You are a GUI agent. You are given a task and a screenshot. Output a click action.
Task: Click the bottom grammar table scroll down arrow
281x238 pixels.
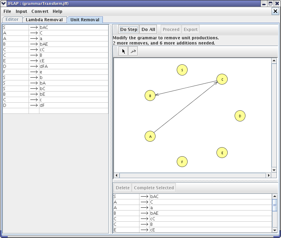tap(275, 230)
